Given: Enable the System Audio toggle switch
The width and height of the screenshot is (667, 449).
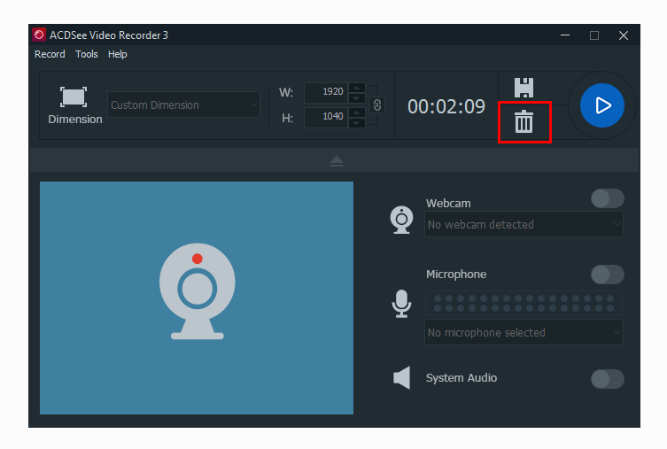Looking at the screenshot, I should pyautogui.click(x=608, y=379).
